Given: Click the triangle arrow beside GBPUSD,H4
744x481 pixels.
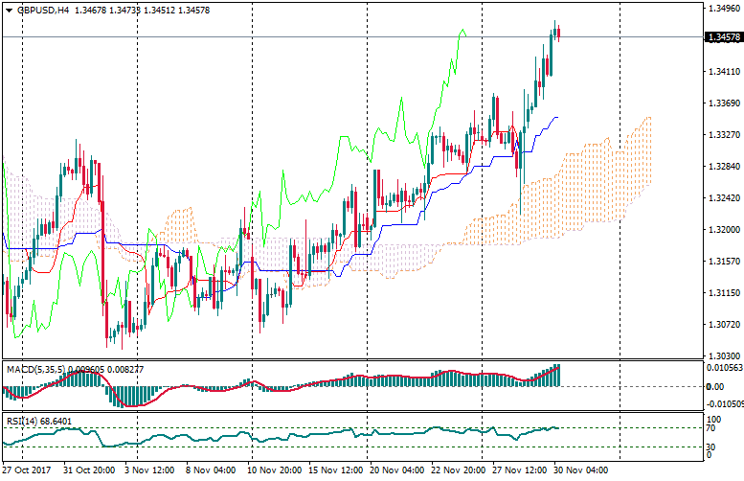Looking at the screenshot, I should (9, 11).
